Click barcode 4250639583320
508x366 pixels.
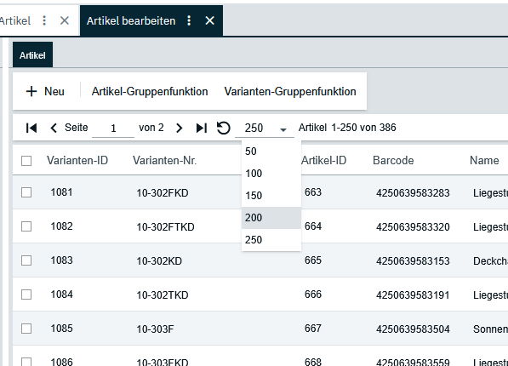pyautogui.click(x=413, y=227)
